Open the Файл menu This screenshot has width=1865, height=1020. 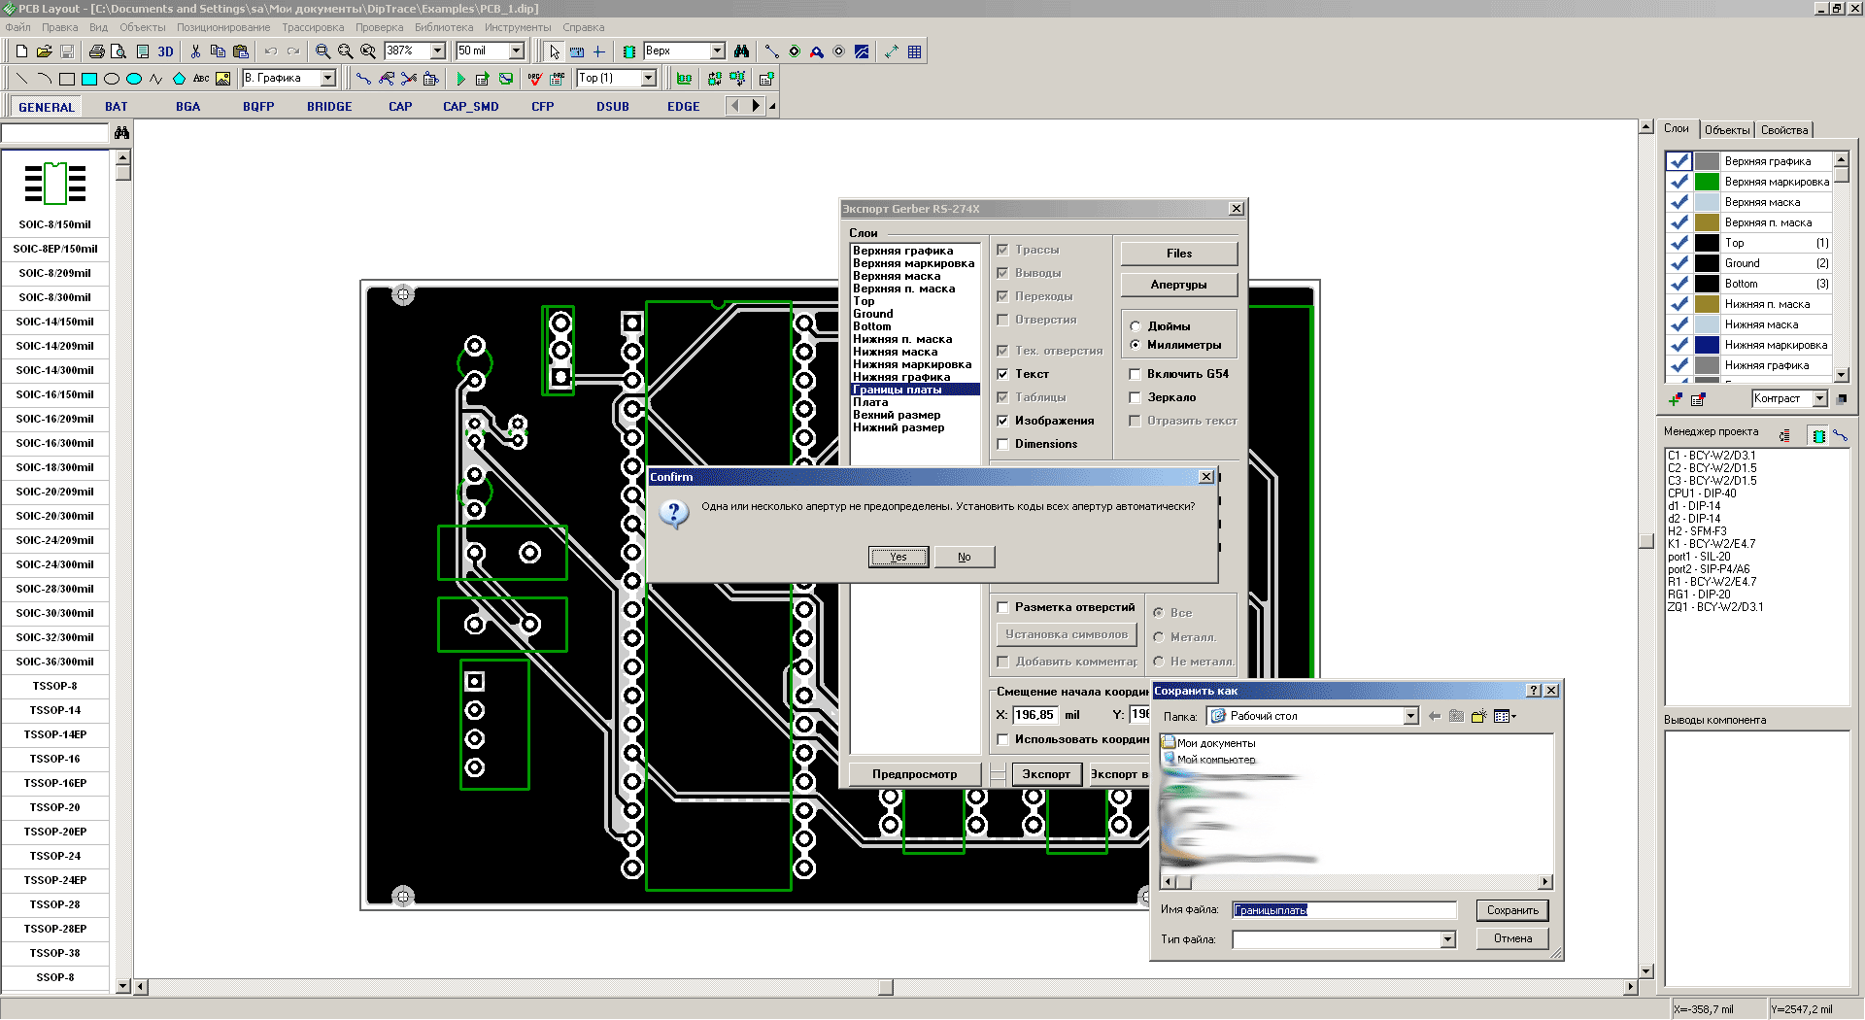click(x=17, y=27)
